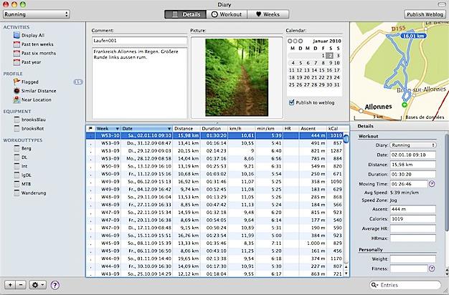Click the Laufen001 comment title field

[x=139, y=41]
